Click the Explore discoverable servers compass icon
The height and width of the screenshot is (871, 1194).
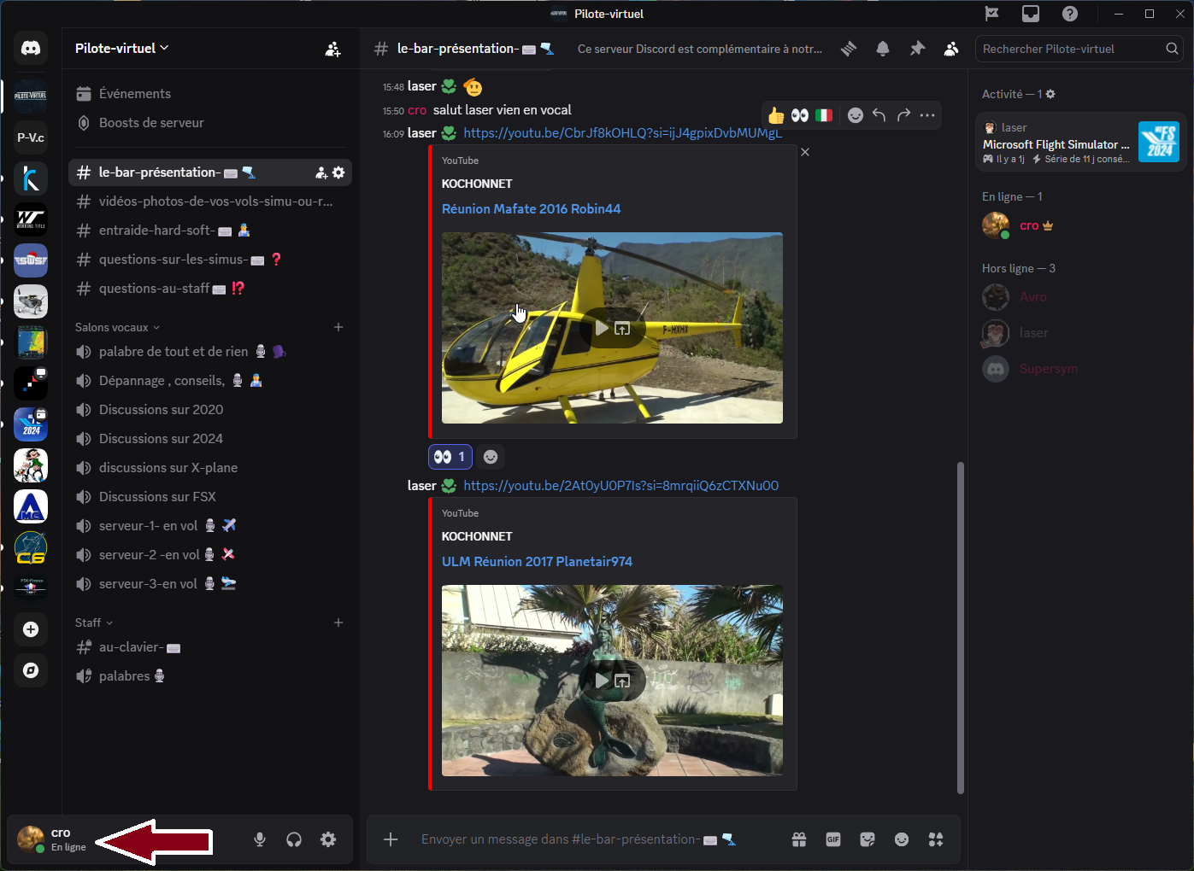tap(31, 670)
